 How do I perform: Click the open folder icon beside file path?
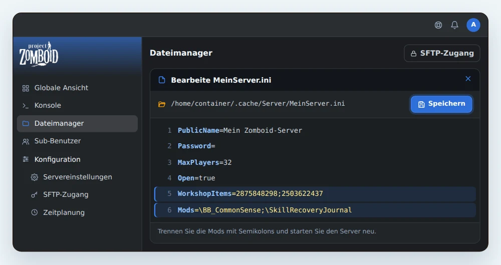(x=162, y=104)
